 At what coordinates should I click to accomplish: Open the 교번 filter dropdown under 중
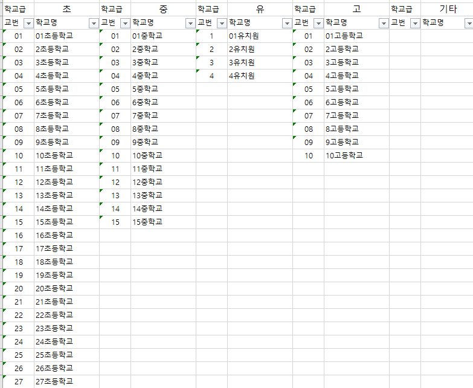(125, 23)
